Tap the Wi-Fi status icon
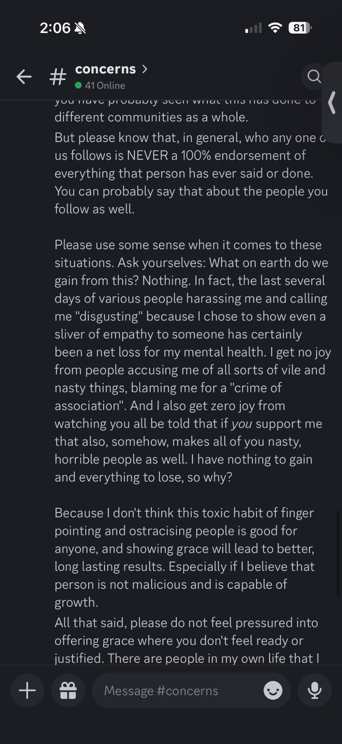 275,28
